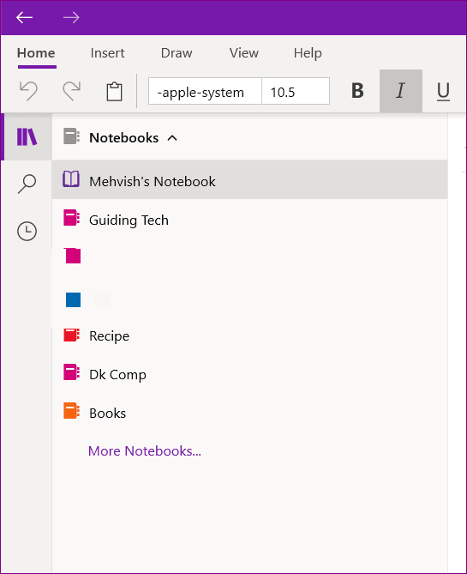Go forward with the right arrow
Viewport: 467px width, 574px height.
click(x=71, y=17)
